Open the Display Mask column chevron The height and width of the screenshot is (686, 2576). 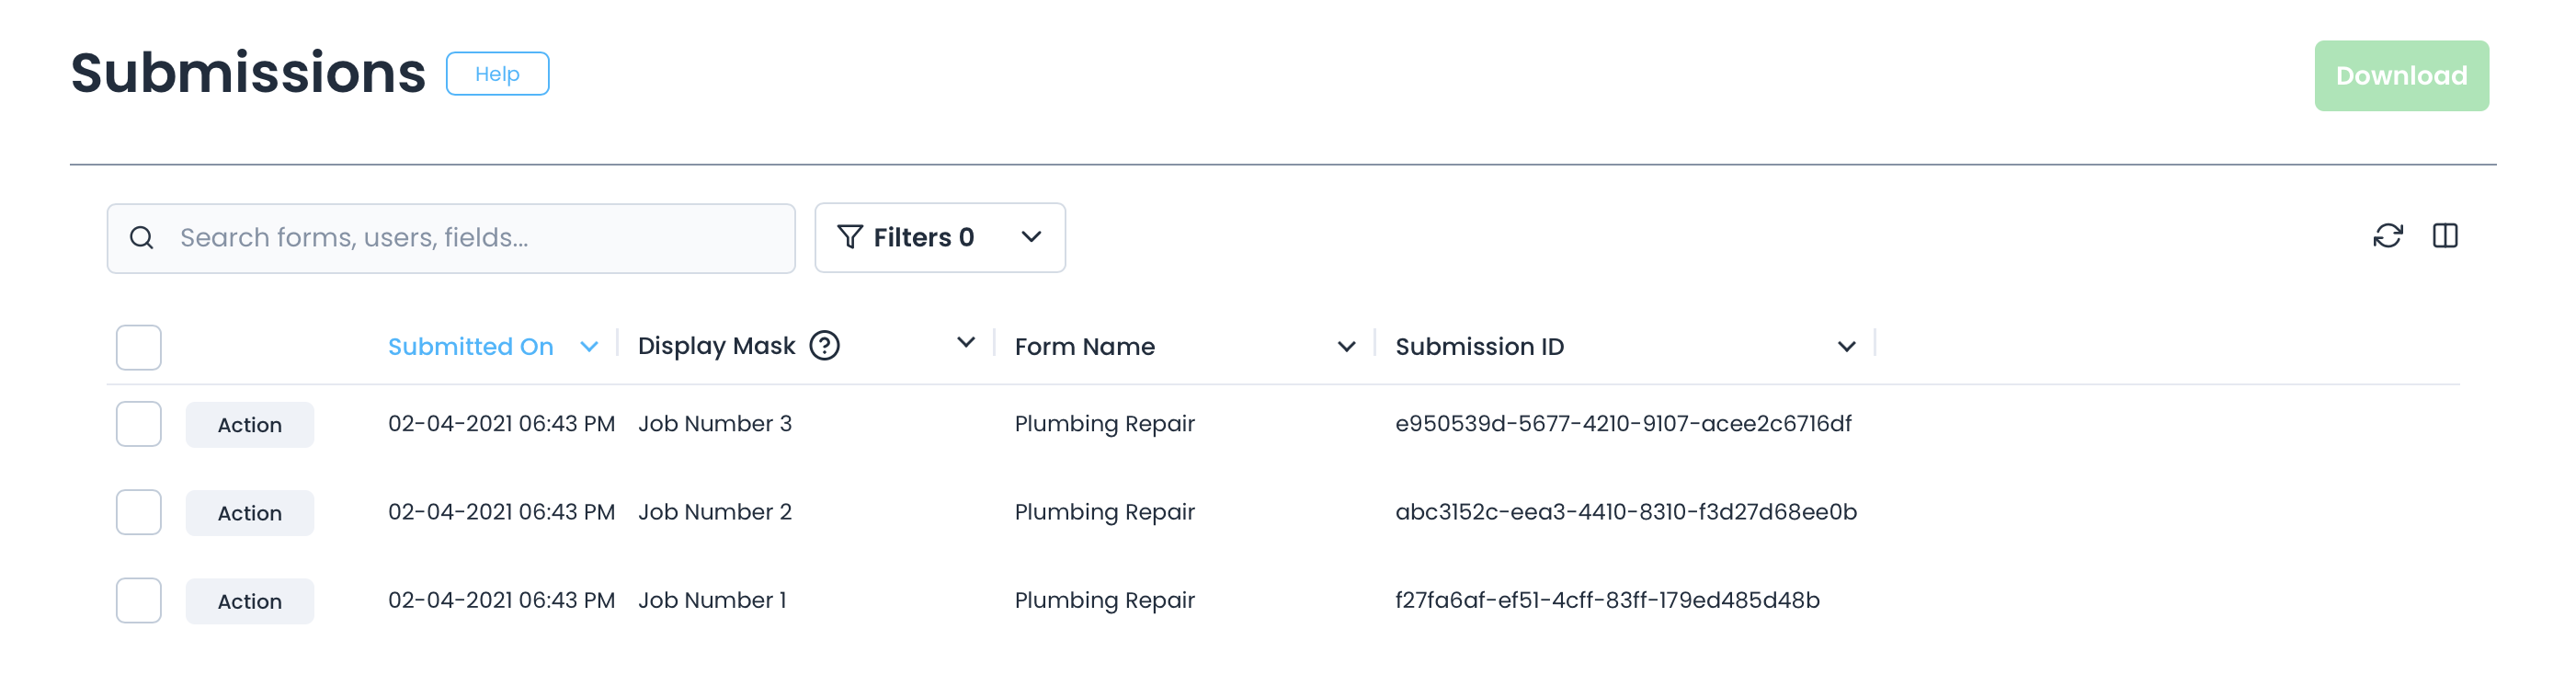click(965, 343)
